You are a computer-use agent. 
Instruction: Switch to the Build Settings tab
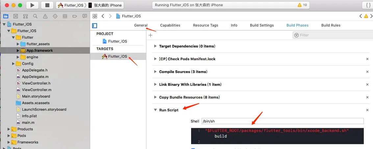click(x=262, y=25)
